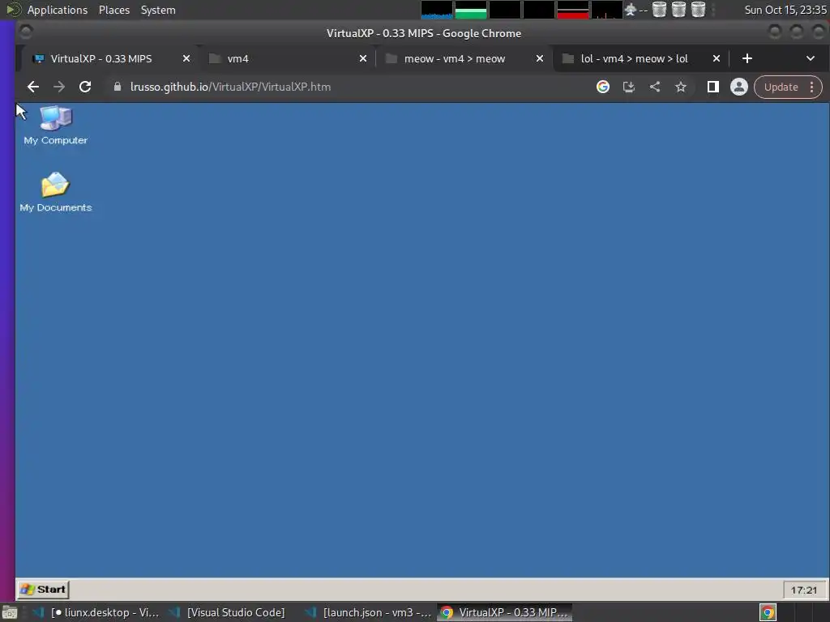Click Chrome icon in bottom-right tray
Image resolution: width=830 pixels, height=622 pixels.
768,612
